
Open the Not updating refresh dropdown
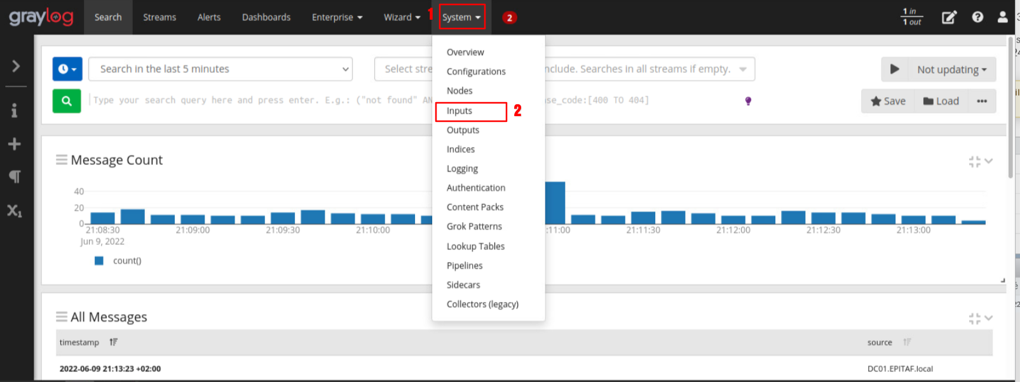pyautogui.click(x=951, y=69)
